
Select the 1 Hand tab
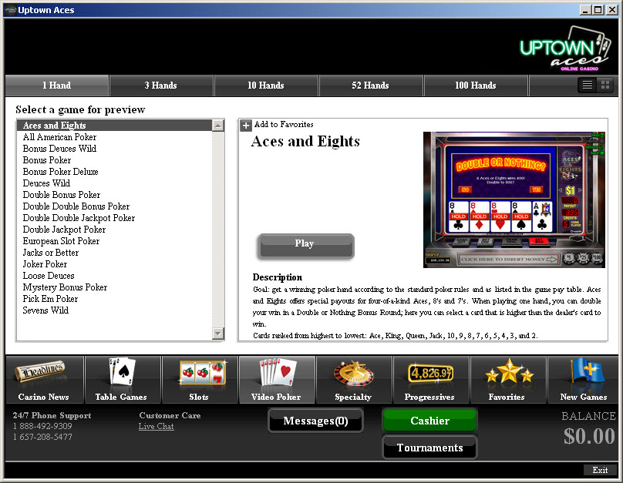(57, 86)
